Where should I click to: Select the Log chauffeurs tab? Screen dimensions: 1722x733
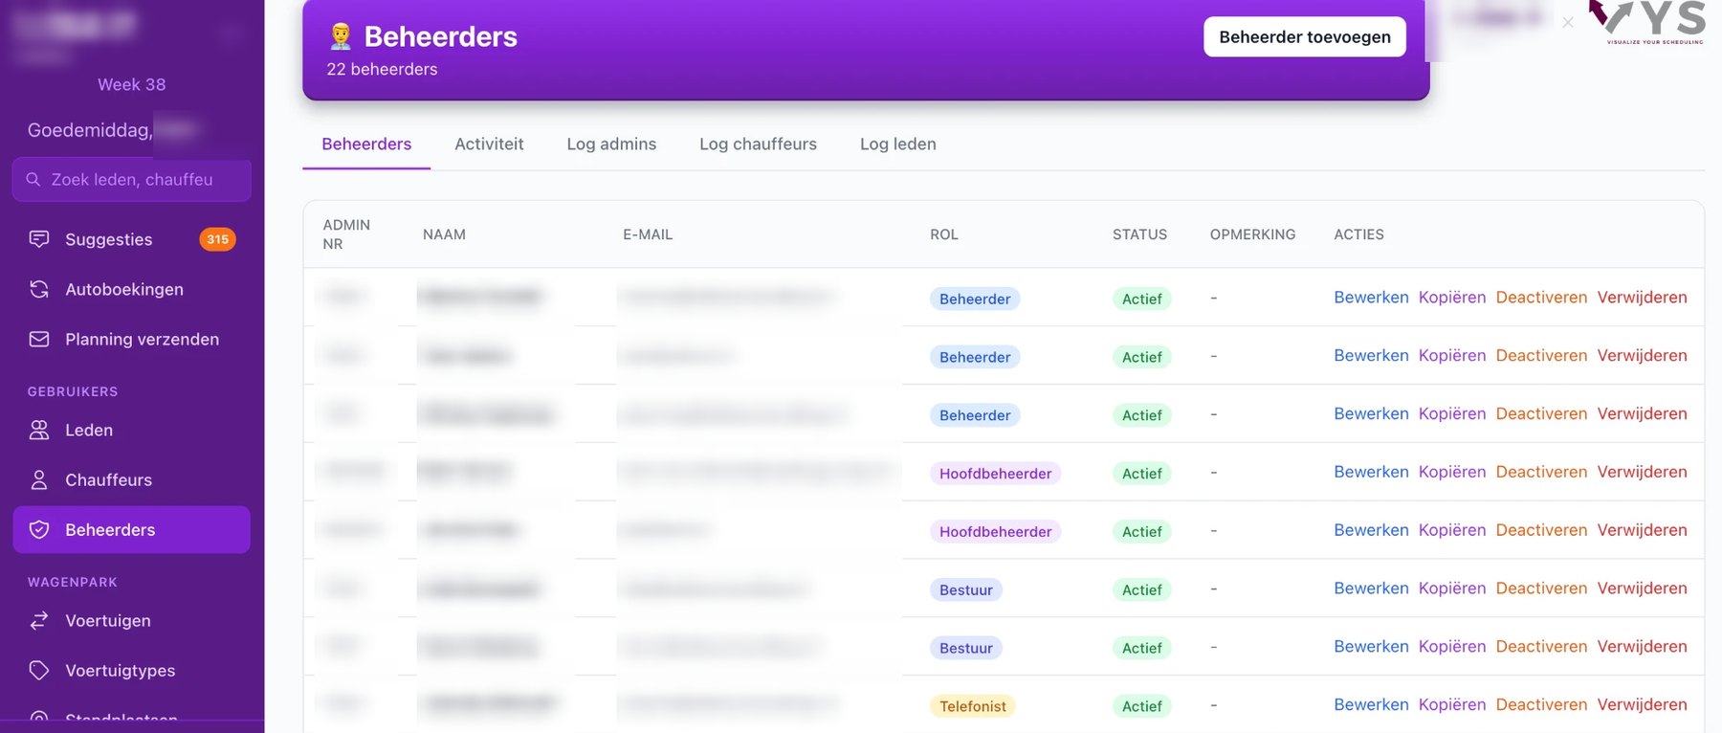[x=758, y=144]
